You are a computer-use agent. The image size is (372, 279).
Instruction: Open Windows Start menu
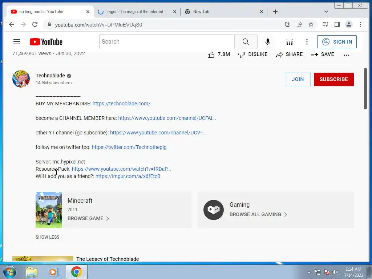pos(10,272)
